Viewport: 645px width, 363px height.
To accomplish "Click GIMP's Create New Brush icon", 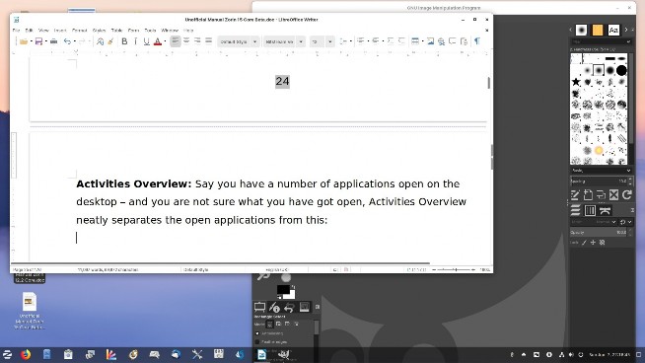I will click(x=588, y=194).
